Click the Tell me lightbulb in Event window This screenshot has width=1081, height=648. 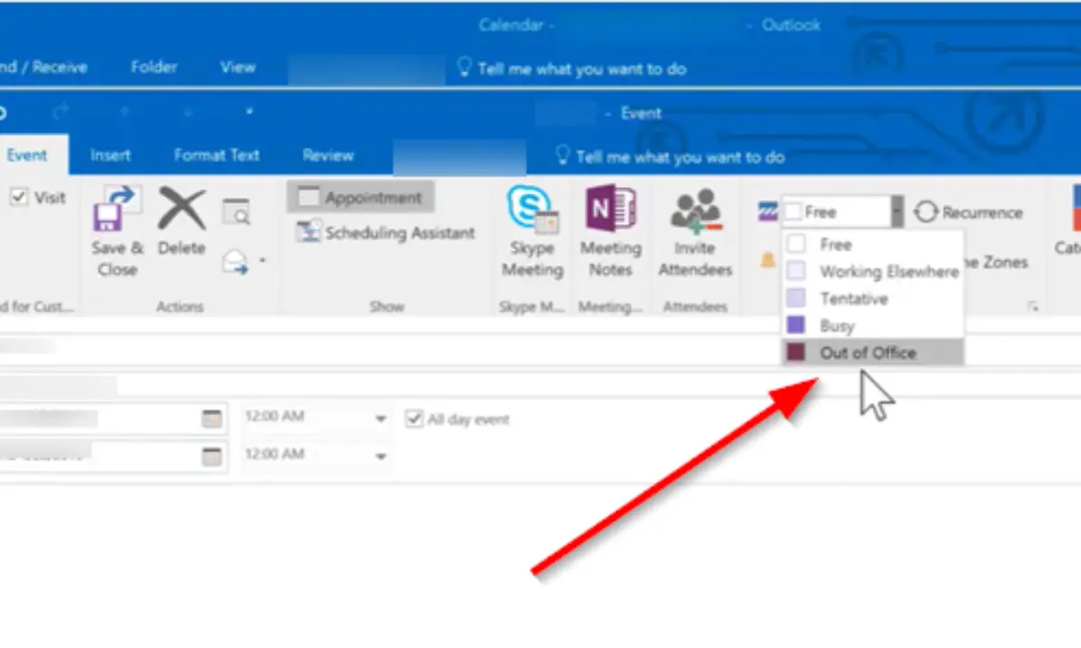(563, 157)
